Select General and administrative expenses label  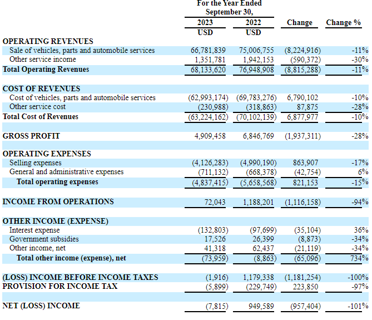(x=66, y=172)
